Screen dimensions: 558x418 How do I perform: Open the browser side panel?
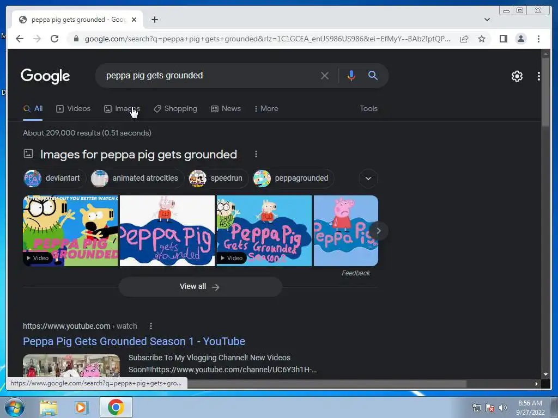click(x=503, y=39)
